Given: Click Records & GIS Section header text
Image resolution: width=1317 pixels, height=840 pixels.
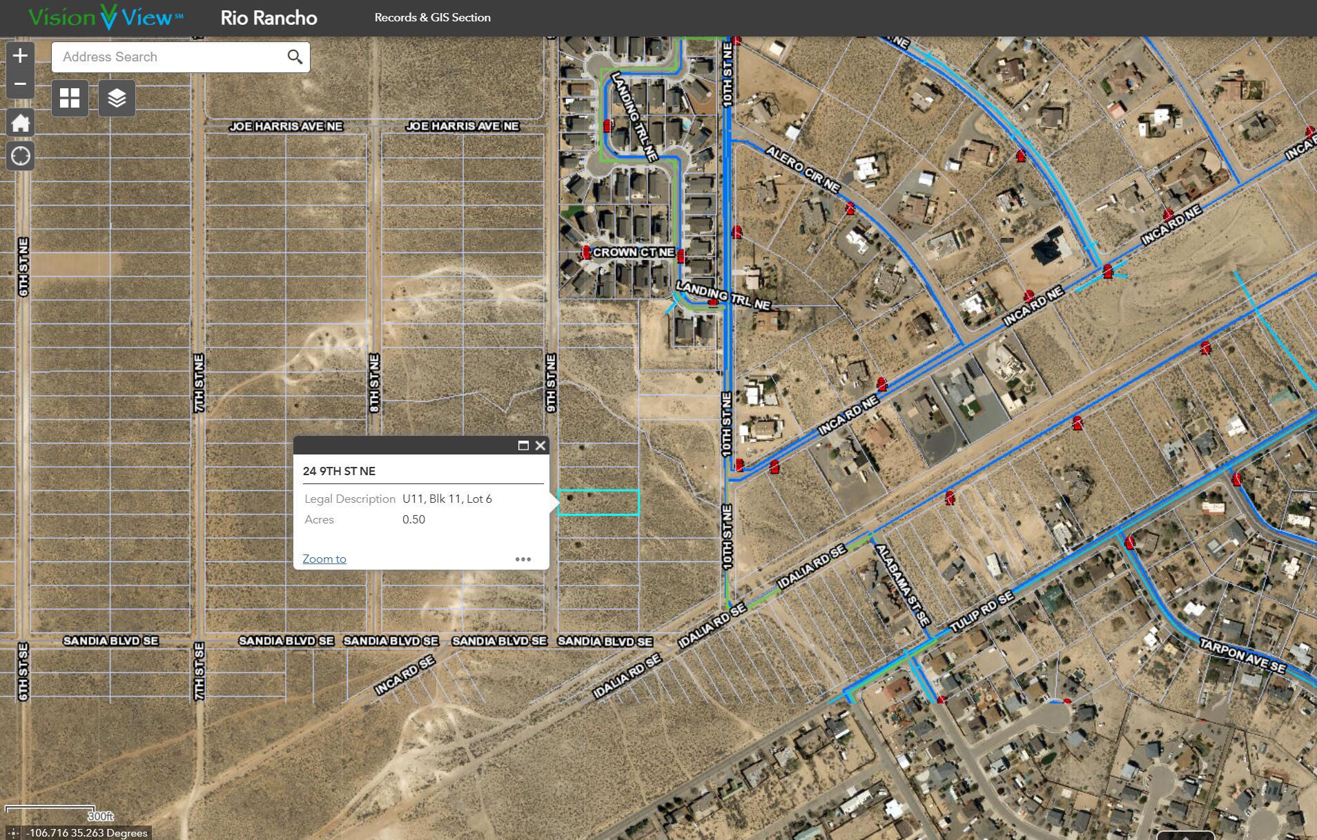Looking at the screenshot, I should [x=433, y=17].
